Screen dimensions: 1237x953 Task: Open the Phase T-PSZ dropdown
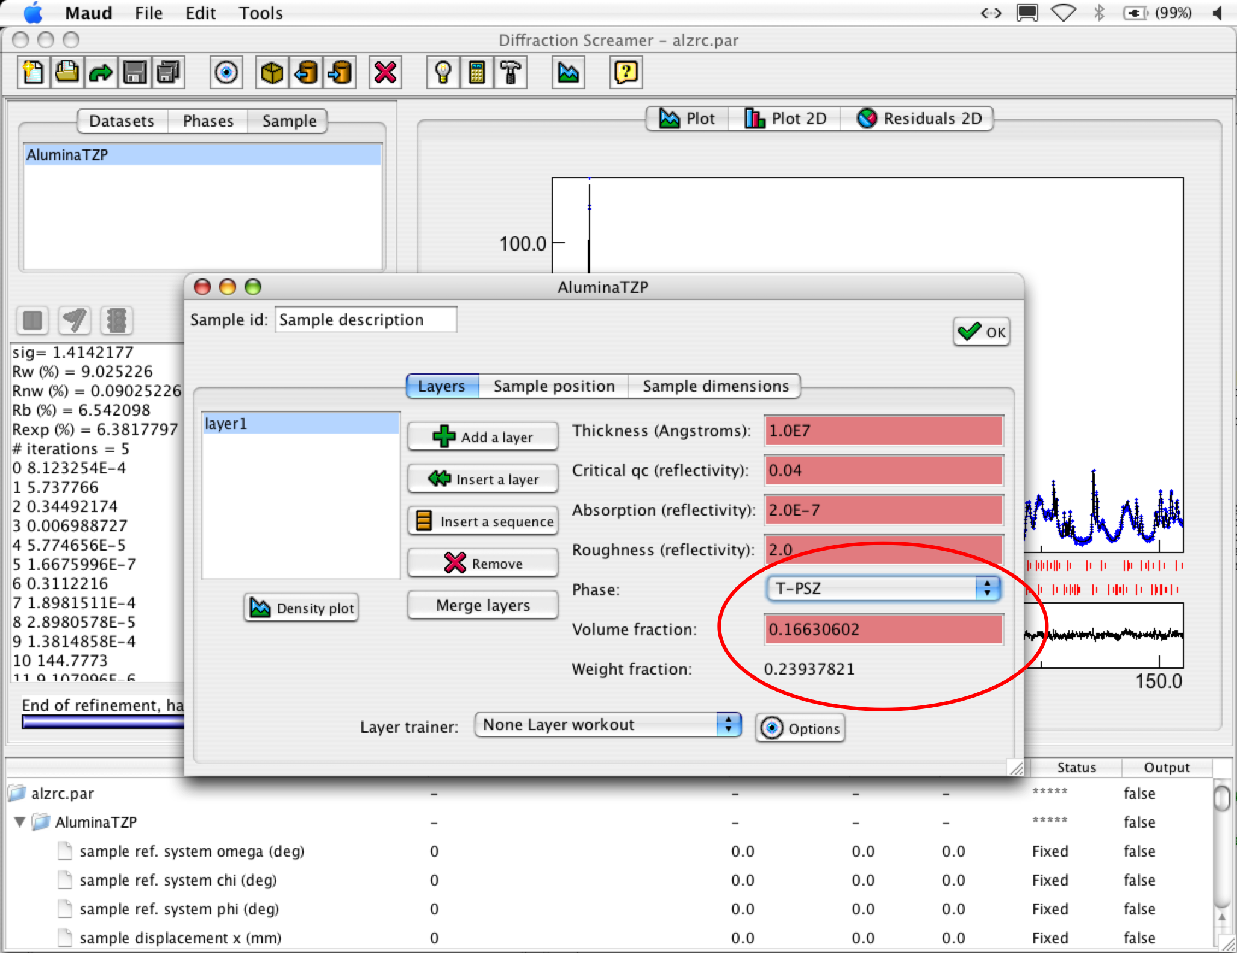pyautogui.click(x=883, y=589)
